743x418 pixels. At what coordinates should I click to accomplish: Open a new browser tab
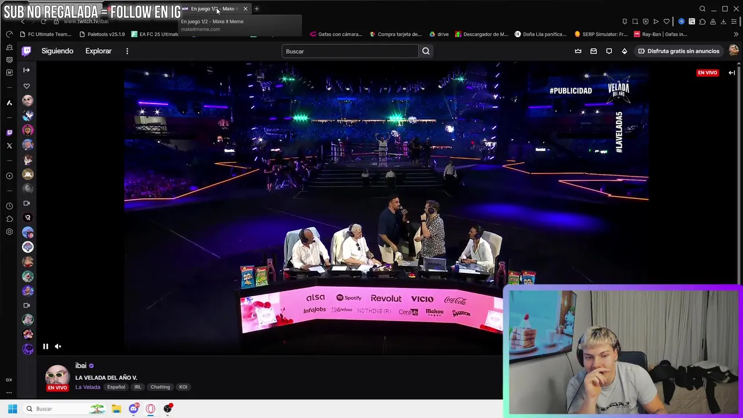coord(257,9)
